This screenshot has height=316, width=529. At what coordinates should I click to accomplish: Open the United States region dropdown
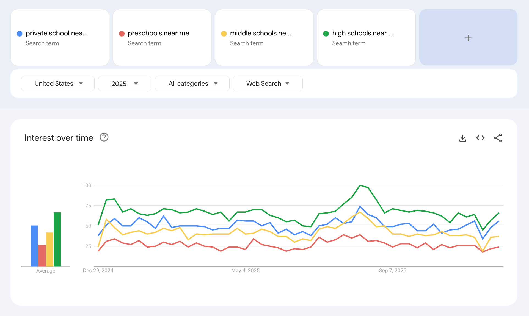(58, 84)
